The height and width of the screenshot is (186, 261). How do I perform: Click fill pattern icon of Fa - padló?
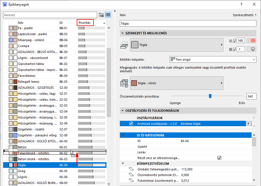coord(11,28)
